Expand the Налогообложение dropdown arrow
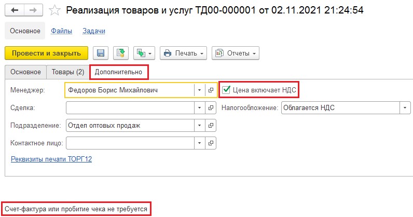Viewport: 413px width, 217px height. tap(405, 108)
